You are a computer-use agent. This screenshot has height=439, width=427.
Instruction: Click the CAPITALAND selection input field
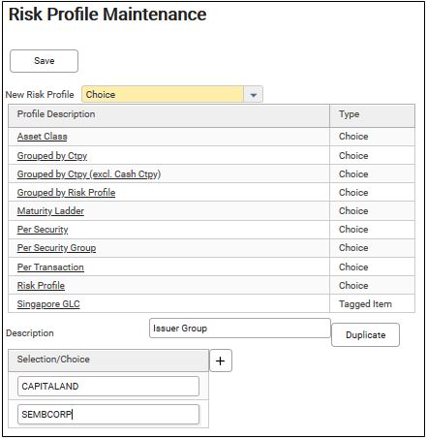tap(108, 386)
